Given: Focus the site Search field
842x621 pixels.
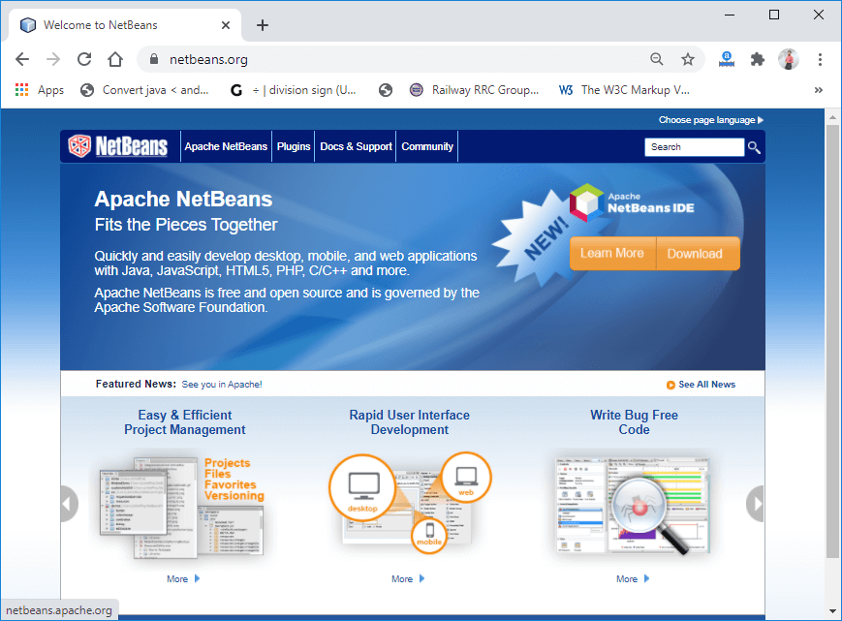Looking at the screenshot, I should 695,147.
